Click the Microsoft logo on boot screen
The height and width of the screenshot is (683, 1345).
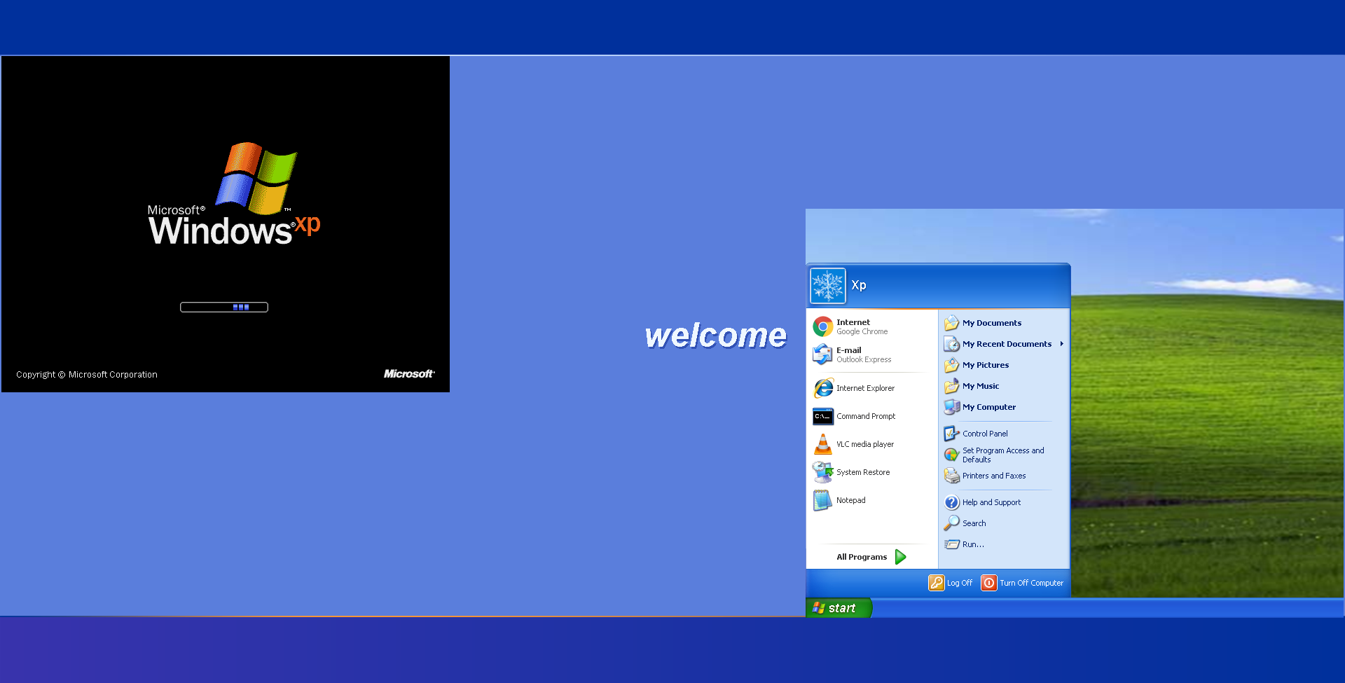[409, 374]
